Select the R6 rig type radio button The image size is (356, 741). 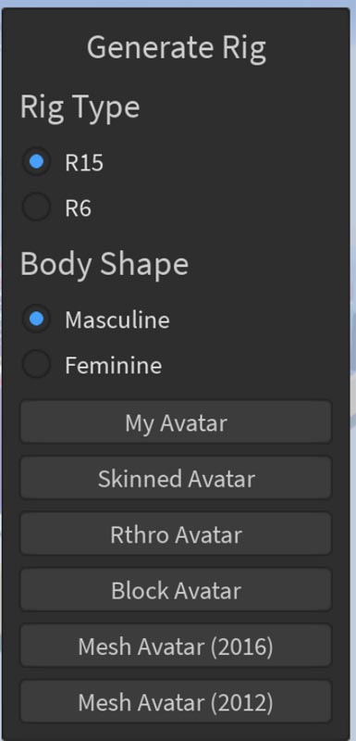[x=36, y=207]
